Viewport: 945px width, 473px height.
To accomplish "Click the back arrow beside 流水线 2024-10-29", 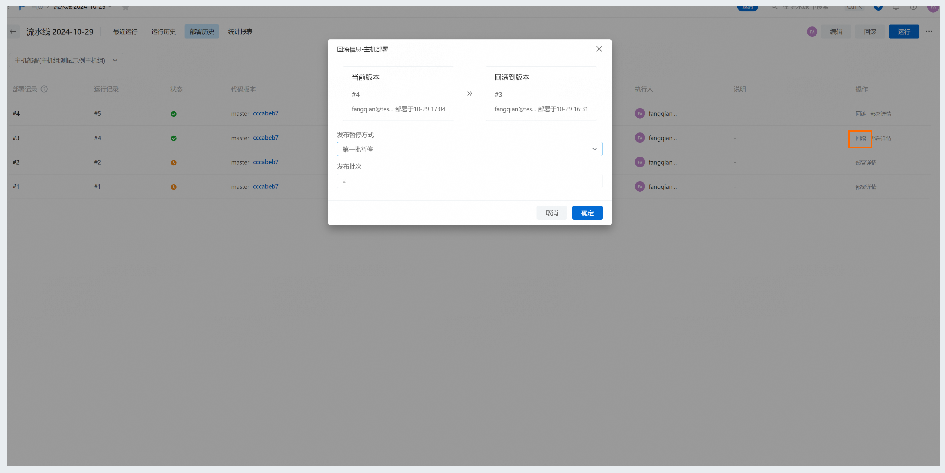I will pos(13,32).
